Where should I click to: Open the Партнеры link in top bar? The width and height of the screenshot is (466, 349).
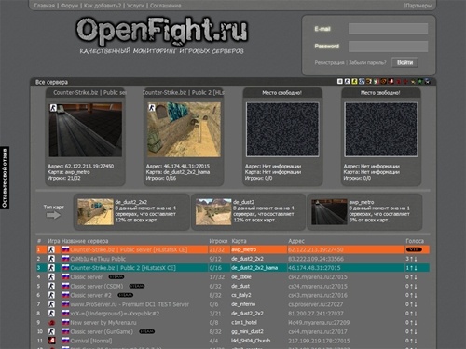pyautogui.click(x=418, y=6)
